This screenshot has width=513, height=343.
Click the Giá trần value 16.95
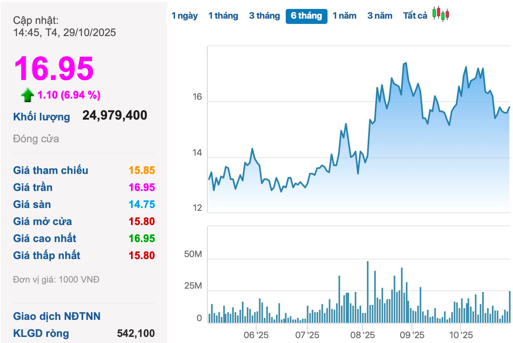coord(142,187)
